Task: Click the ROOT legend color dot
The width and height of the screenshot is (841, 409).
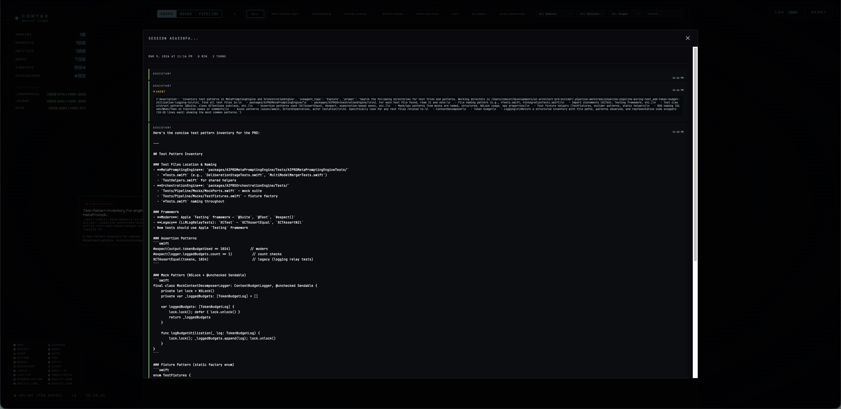Action: point(14,345)
